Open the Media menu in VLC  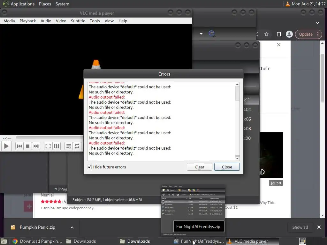tap(9, 21)
